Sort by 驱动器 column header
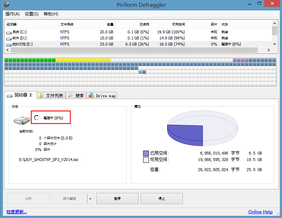282x218 pixels. [x=31, y=24]
